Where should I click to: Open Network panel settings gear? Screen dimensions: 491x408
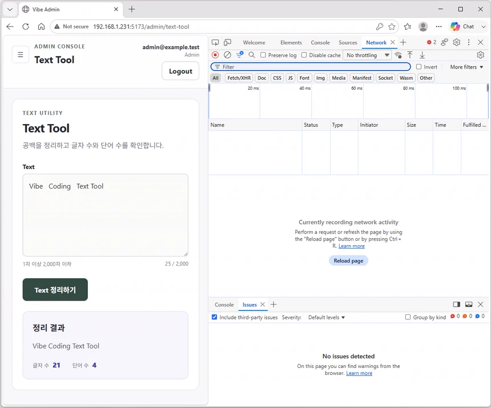(481, 55)
